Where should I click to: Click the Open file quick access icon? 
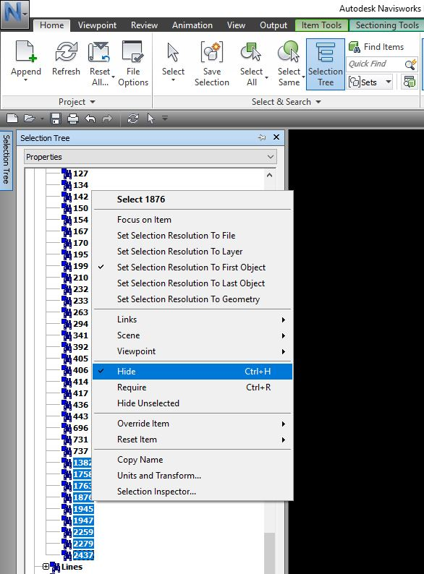point(30,119)
